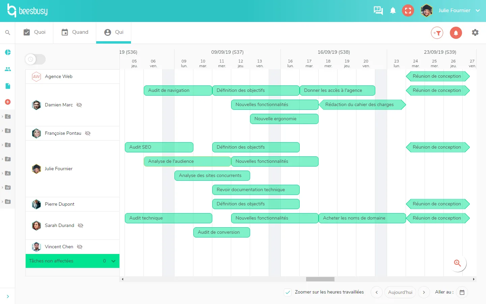The width and height of the screenshot is (486, 304).
Task: Open the Donner les accès à l'agence task
Action: pos(337,91)
